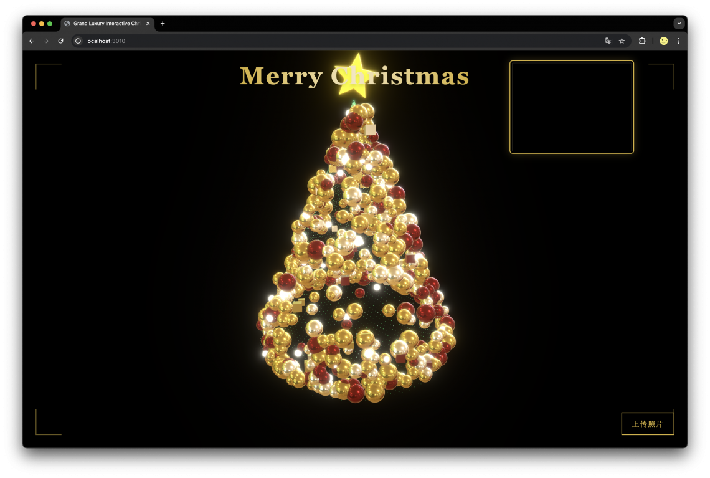Close the Grand Luxury Interactive tab

coord(148,24)
